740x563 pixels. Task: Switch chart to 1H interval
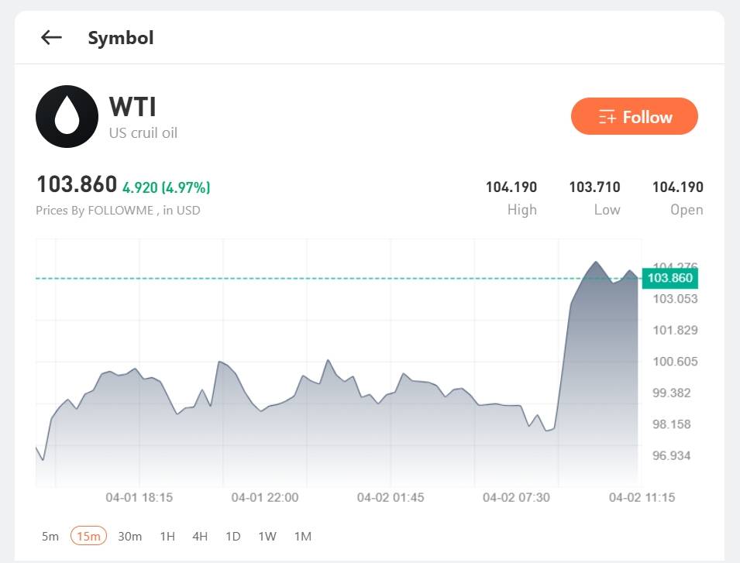pos(167,536)
